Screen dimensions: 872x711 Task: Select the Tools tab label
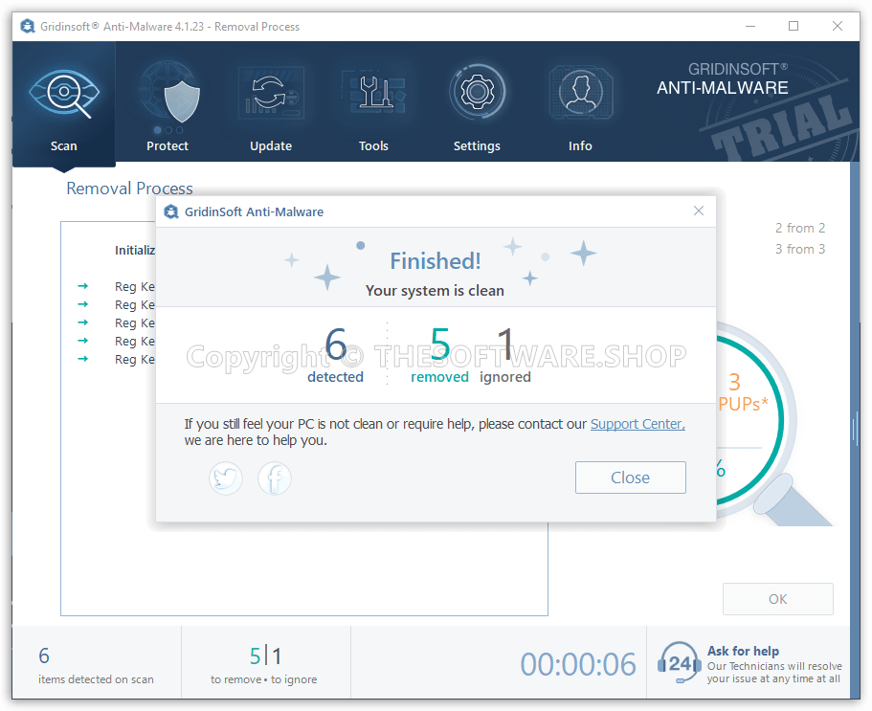[373, 146]
